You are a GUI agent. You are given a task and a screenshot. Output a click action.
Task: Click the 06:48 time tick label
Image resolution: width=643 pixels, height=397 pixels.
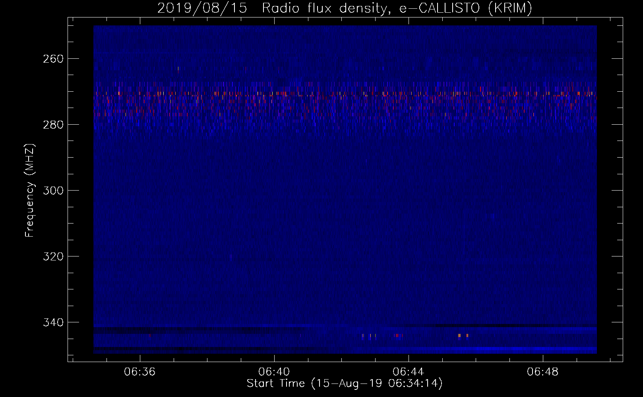pyautogui.click(x=542, y=372)
